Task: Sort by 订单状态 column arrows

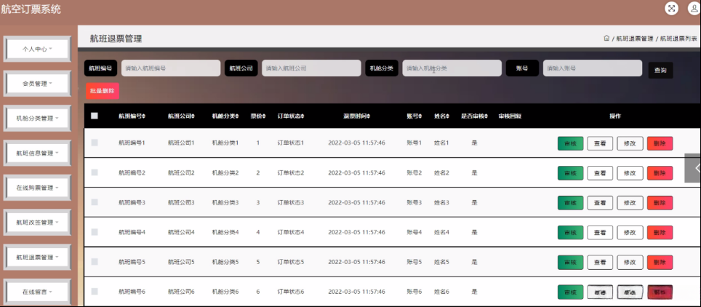Action: (303, 116)
